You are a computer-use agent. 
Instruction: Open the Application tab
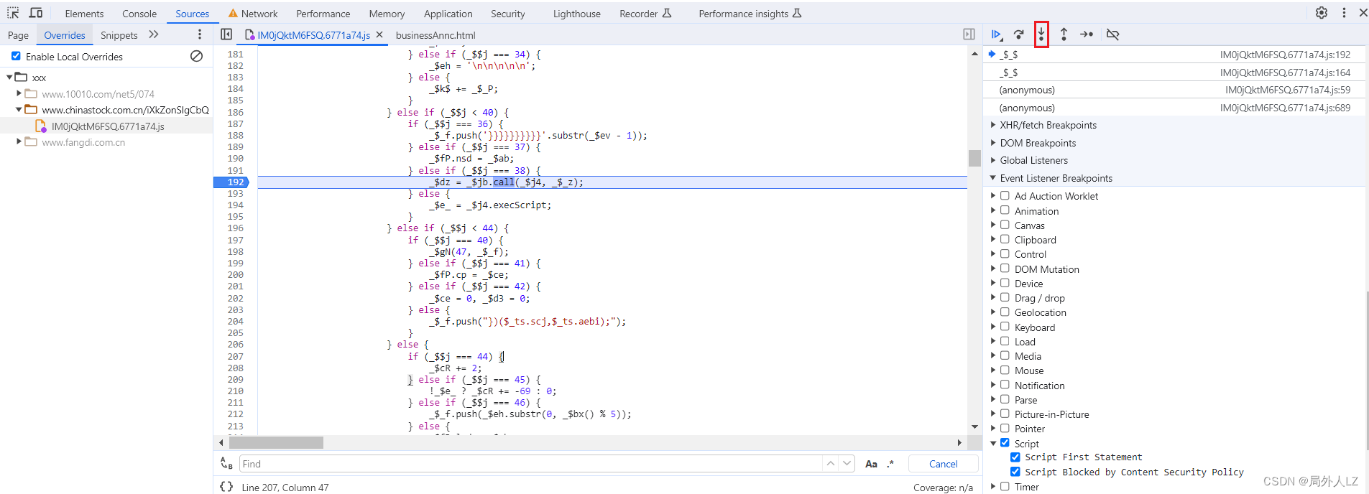tap(448, 14)
